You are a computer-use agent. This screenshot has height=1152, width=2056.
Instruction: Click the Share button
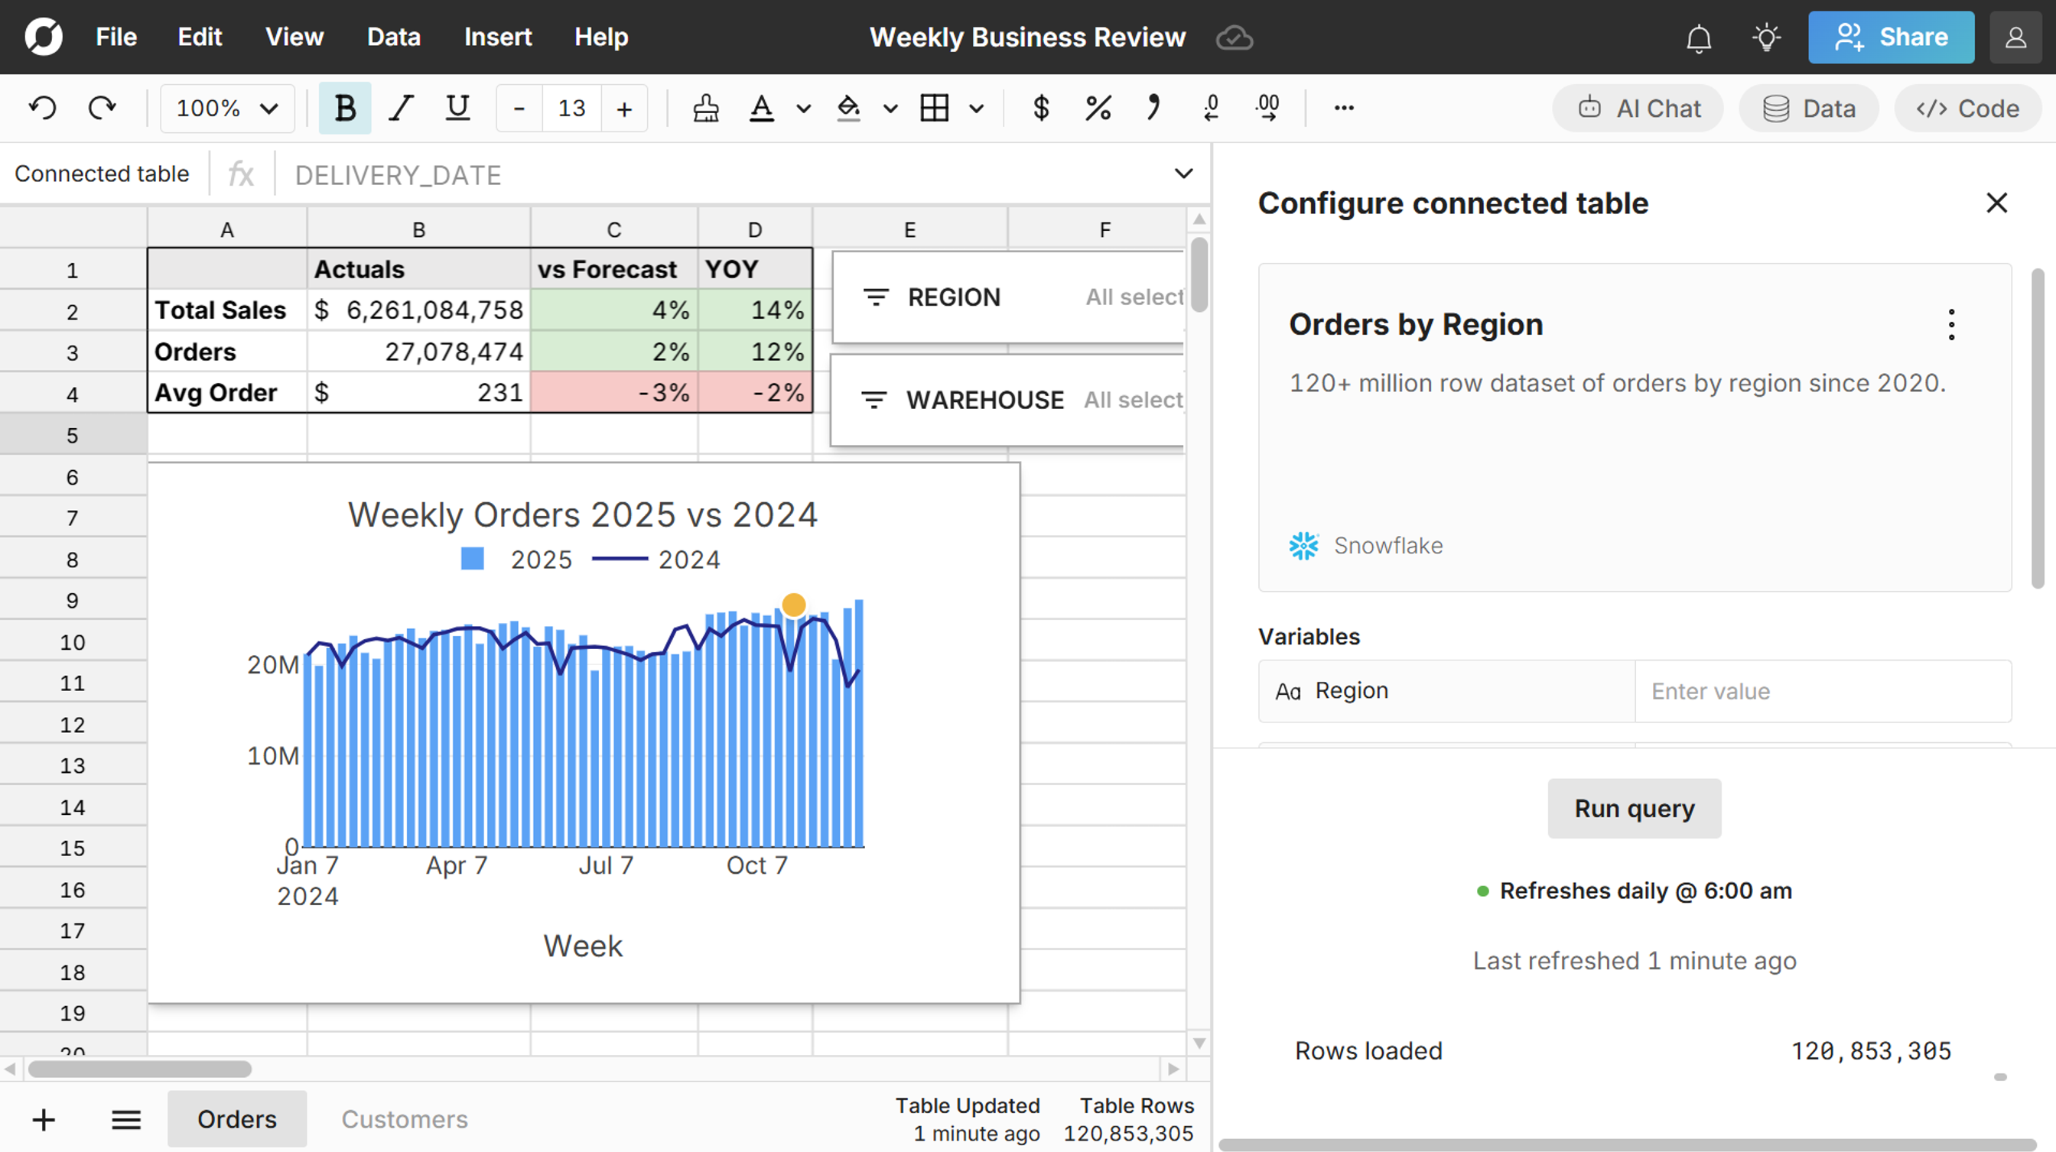pyautogui.click(x=1891, y=37)
